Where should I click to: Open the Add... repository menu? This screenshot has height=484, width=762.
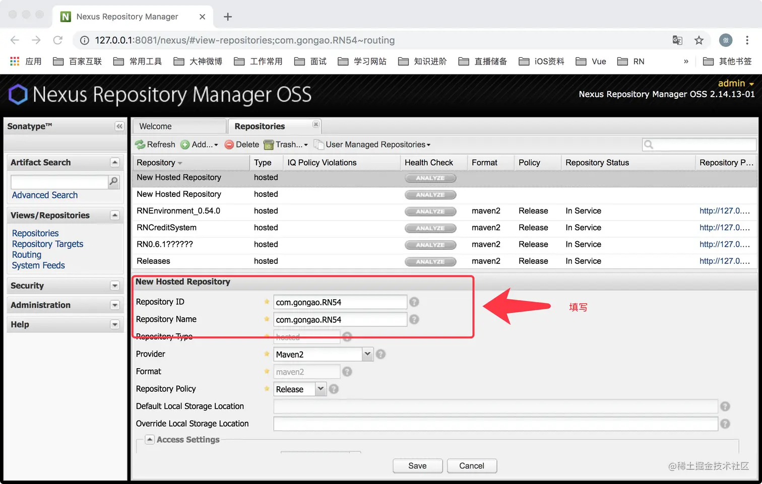click(x=200, y=145)
